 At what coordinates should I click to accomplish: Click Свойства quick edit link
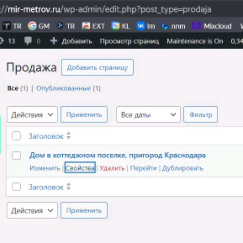[80, 167]
